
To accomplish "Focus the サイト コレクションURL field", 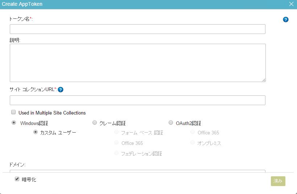I will pos(137,100).
